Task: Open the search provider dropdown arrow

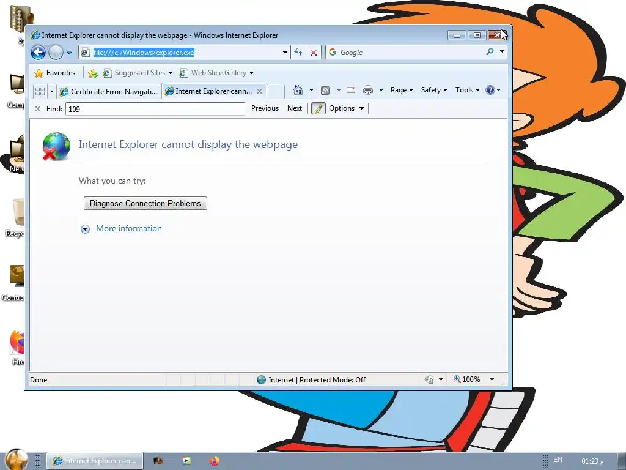Action: pyautogui.click(x=503, y=52)
